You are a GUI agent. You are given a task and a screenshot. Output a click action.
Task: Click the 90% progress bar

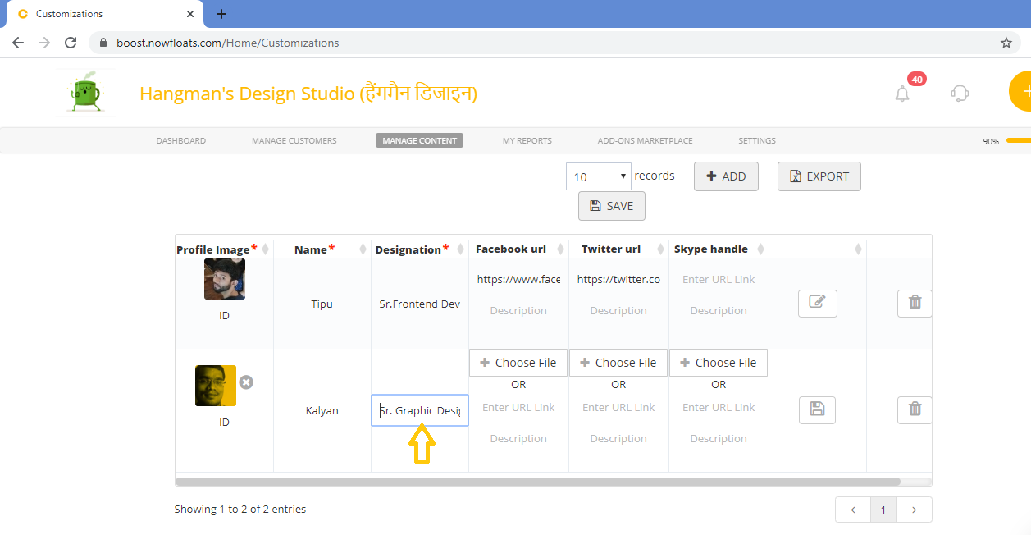(1019, 140)
